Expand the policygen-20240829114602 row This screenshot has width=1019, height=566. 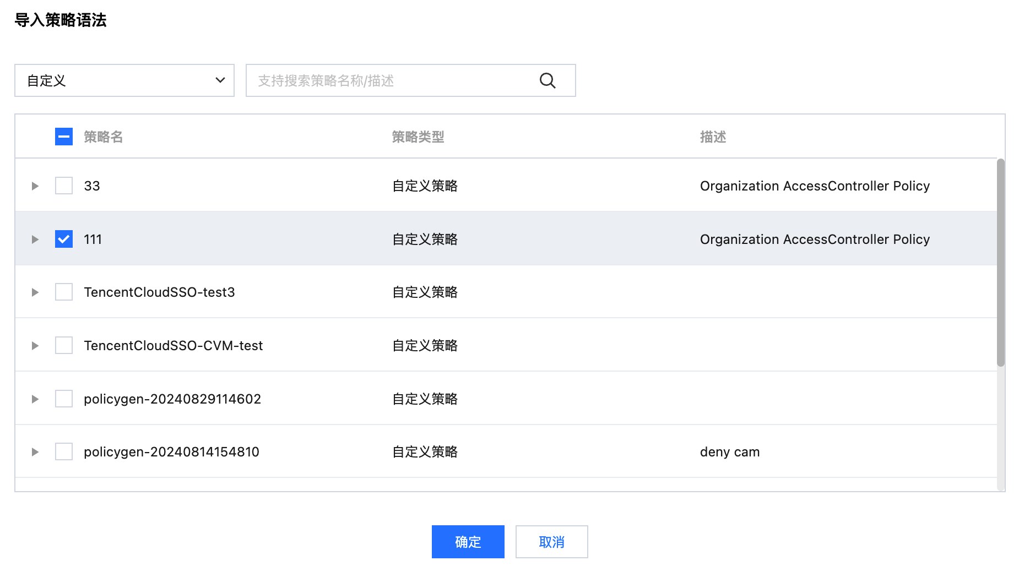click(35, 399)
